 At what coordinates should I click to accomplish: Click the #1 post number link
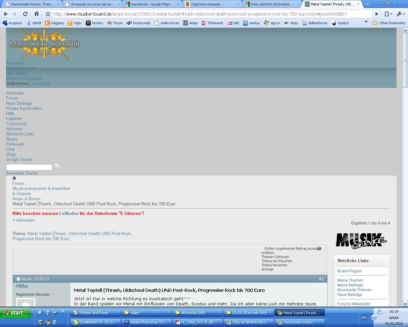click(321, 279)
